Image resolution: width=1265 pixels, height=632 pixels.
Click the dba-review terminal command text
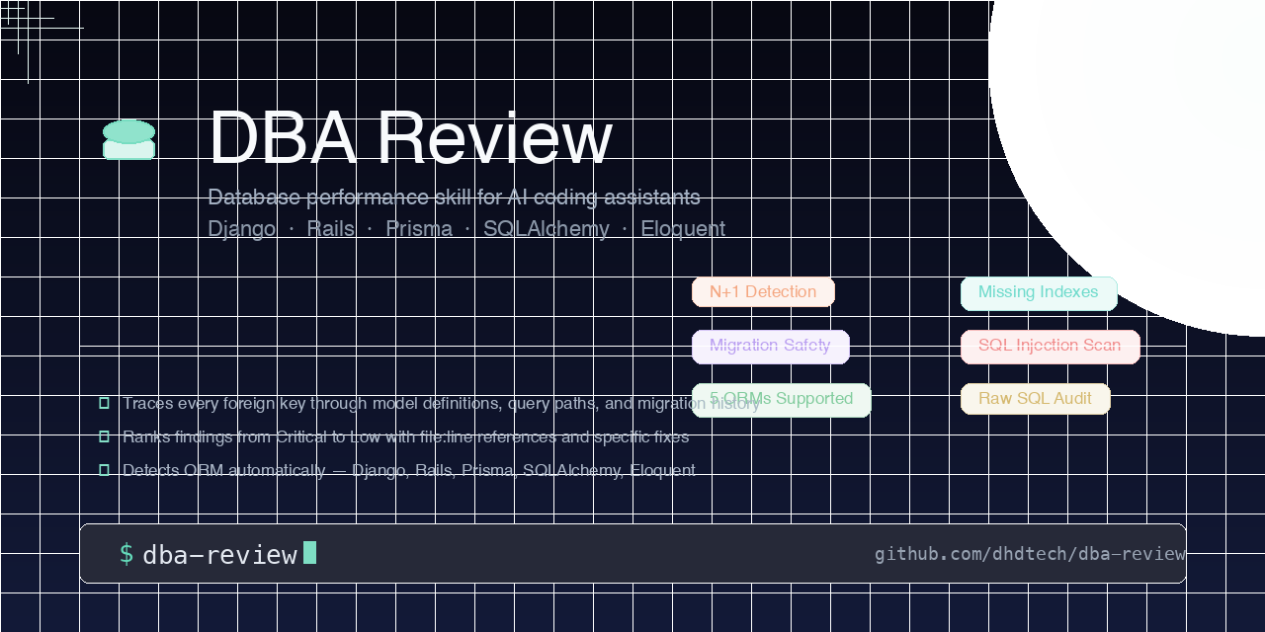tap(219, 555)
